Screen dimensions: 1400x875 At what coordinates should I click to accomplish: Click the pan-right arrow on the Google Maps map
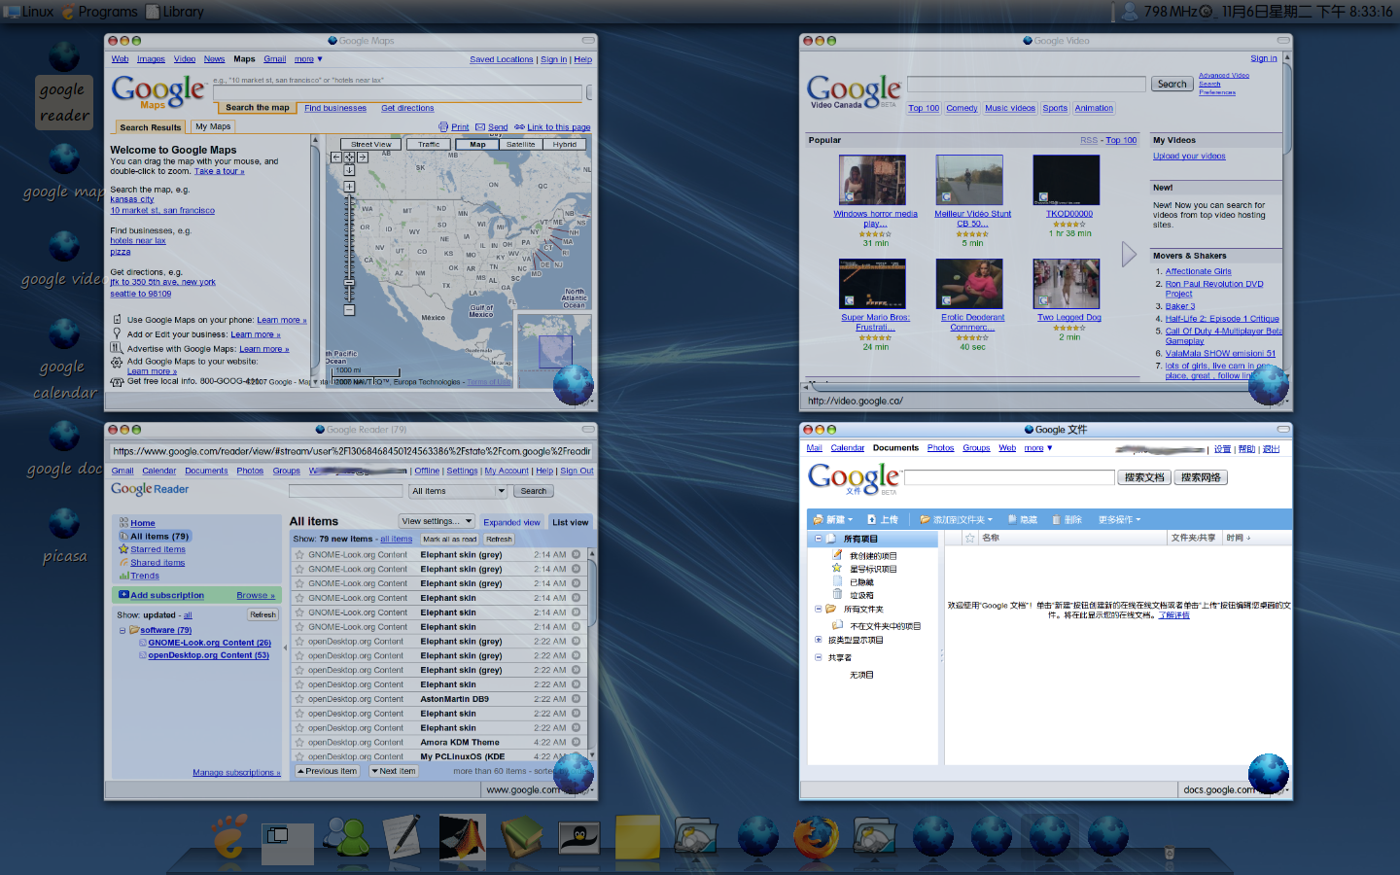(x=362, y=157)
